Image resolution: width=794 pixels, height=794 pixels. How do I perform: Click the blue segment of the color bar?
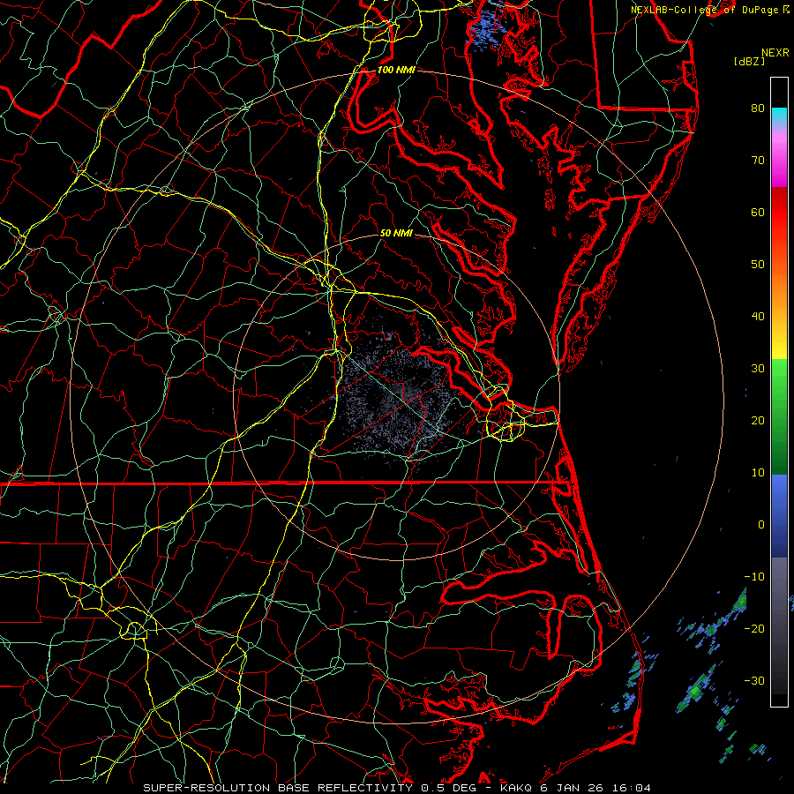coord(779,515)
